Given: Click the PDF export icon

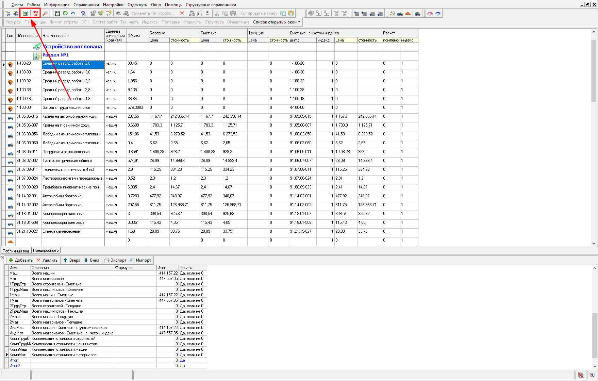Looking at the screenshot, I should (x=35, y=13).
